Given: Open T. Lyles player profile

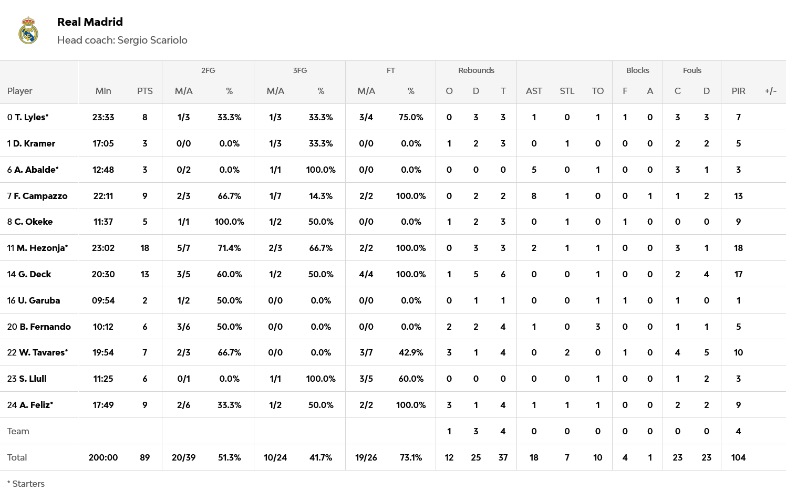Looking at the screenshot, I should 31,117.
